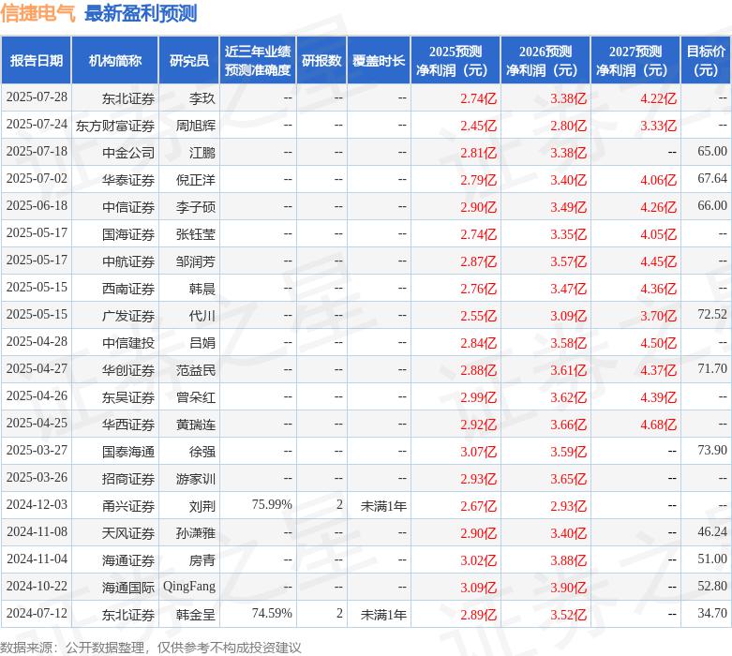
Task: Select the 报告日期 column header
Action: point(37,61)
